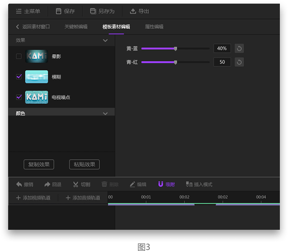Uncheck the 模糊 effect checkbox
The height and width of the screenshot is (251, 288).
pos(19,77)
